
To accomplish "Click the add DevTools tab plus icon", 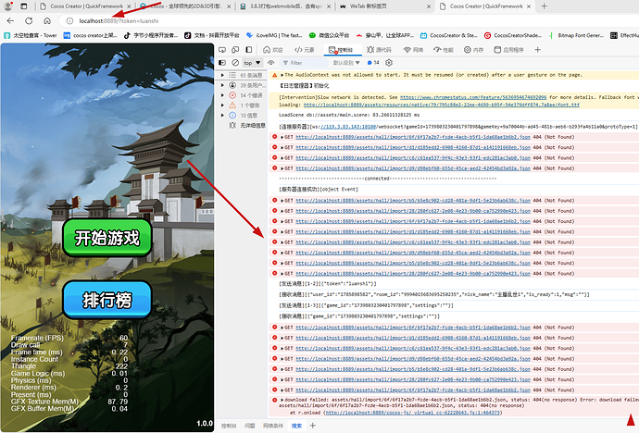I will click(x=537, y=50).
